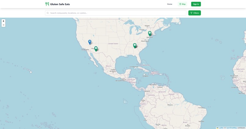Select the green marker in the southeastern US
The width and height of the screenshot is (246, 129).
click(x=135, y=46)
